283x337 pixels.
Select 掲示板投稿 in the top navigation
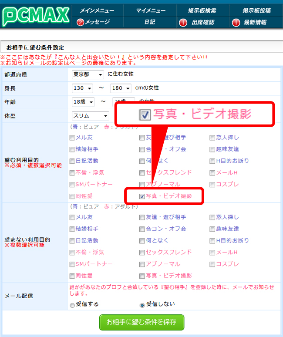click(256, 10)
